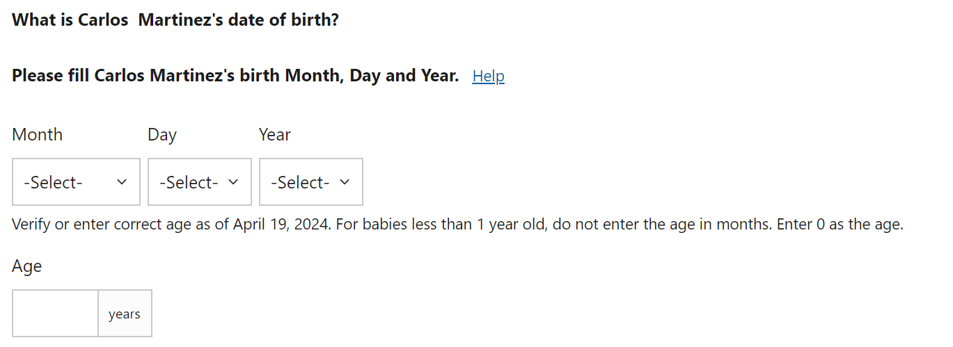The height and width of the screenshot is (347, 953).
Task: Focus the Age input field
Action: tap(55, 314)
